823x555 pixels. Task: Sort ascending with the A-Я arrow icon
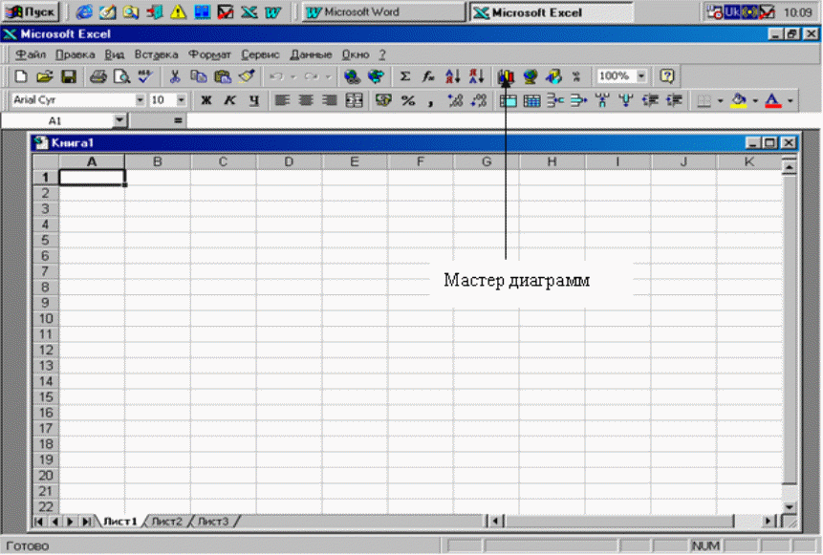click(x=452, y=76)
